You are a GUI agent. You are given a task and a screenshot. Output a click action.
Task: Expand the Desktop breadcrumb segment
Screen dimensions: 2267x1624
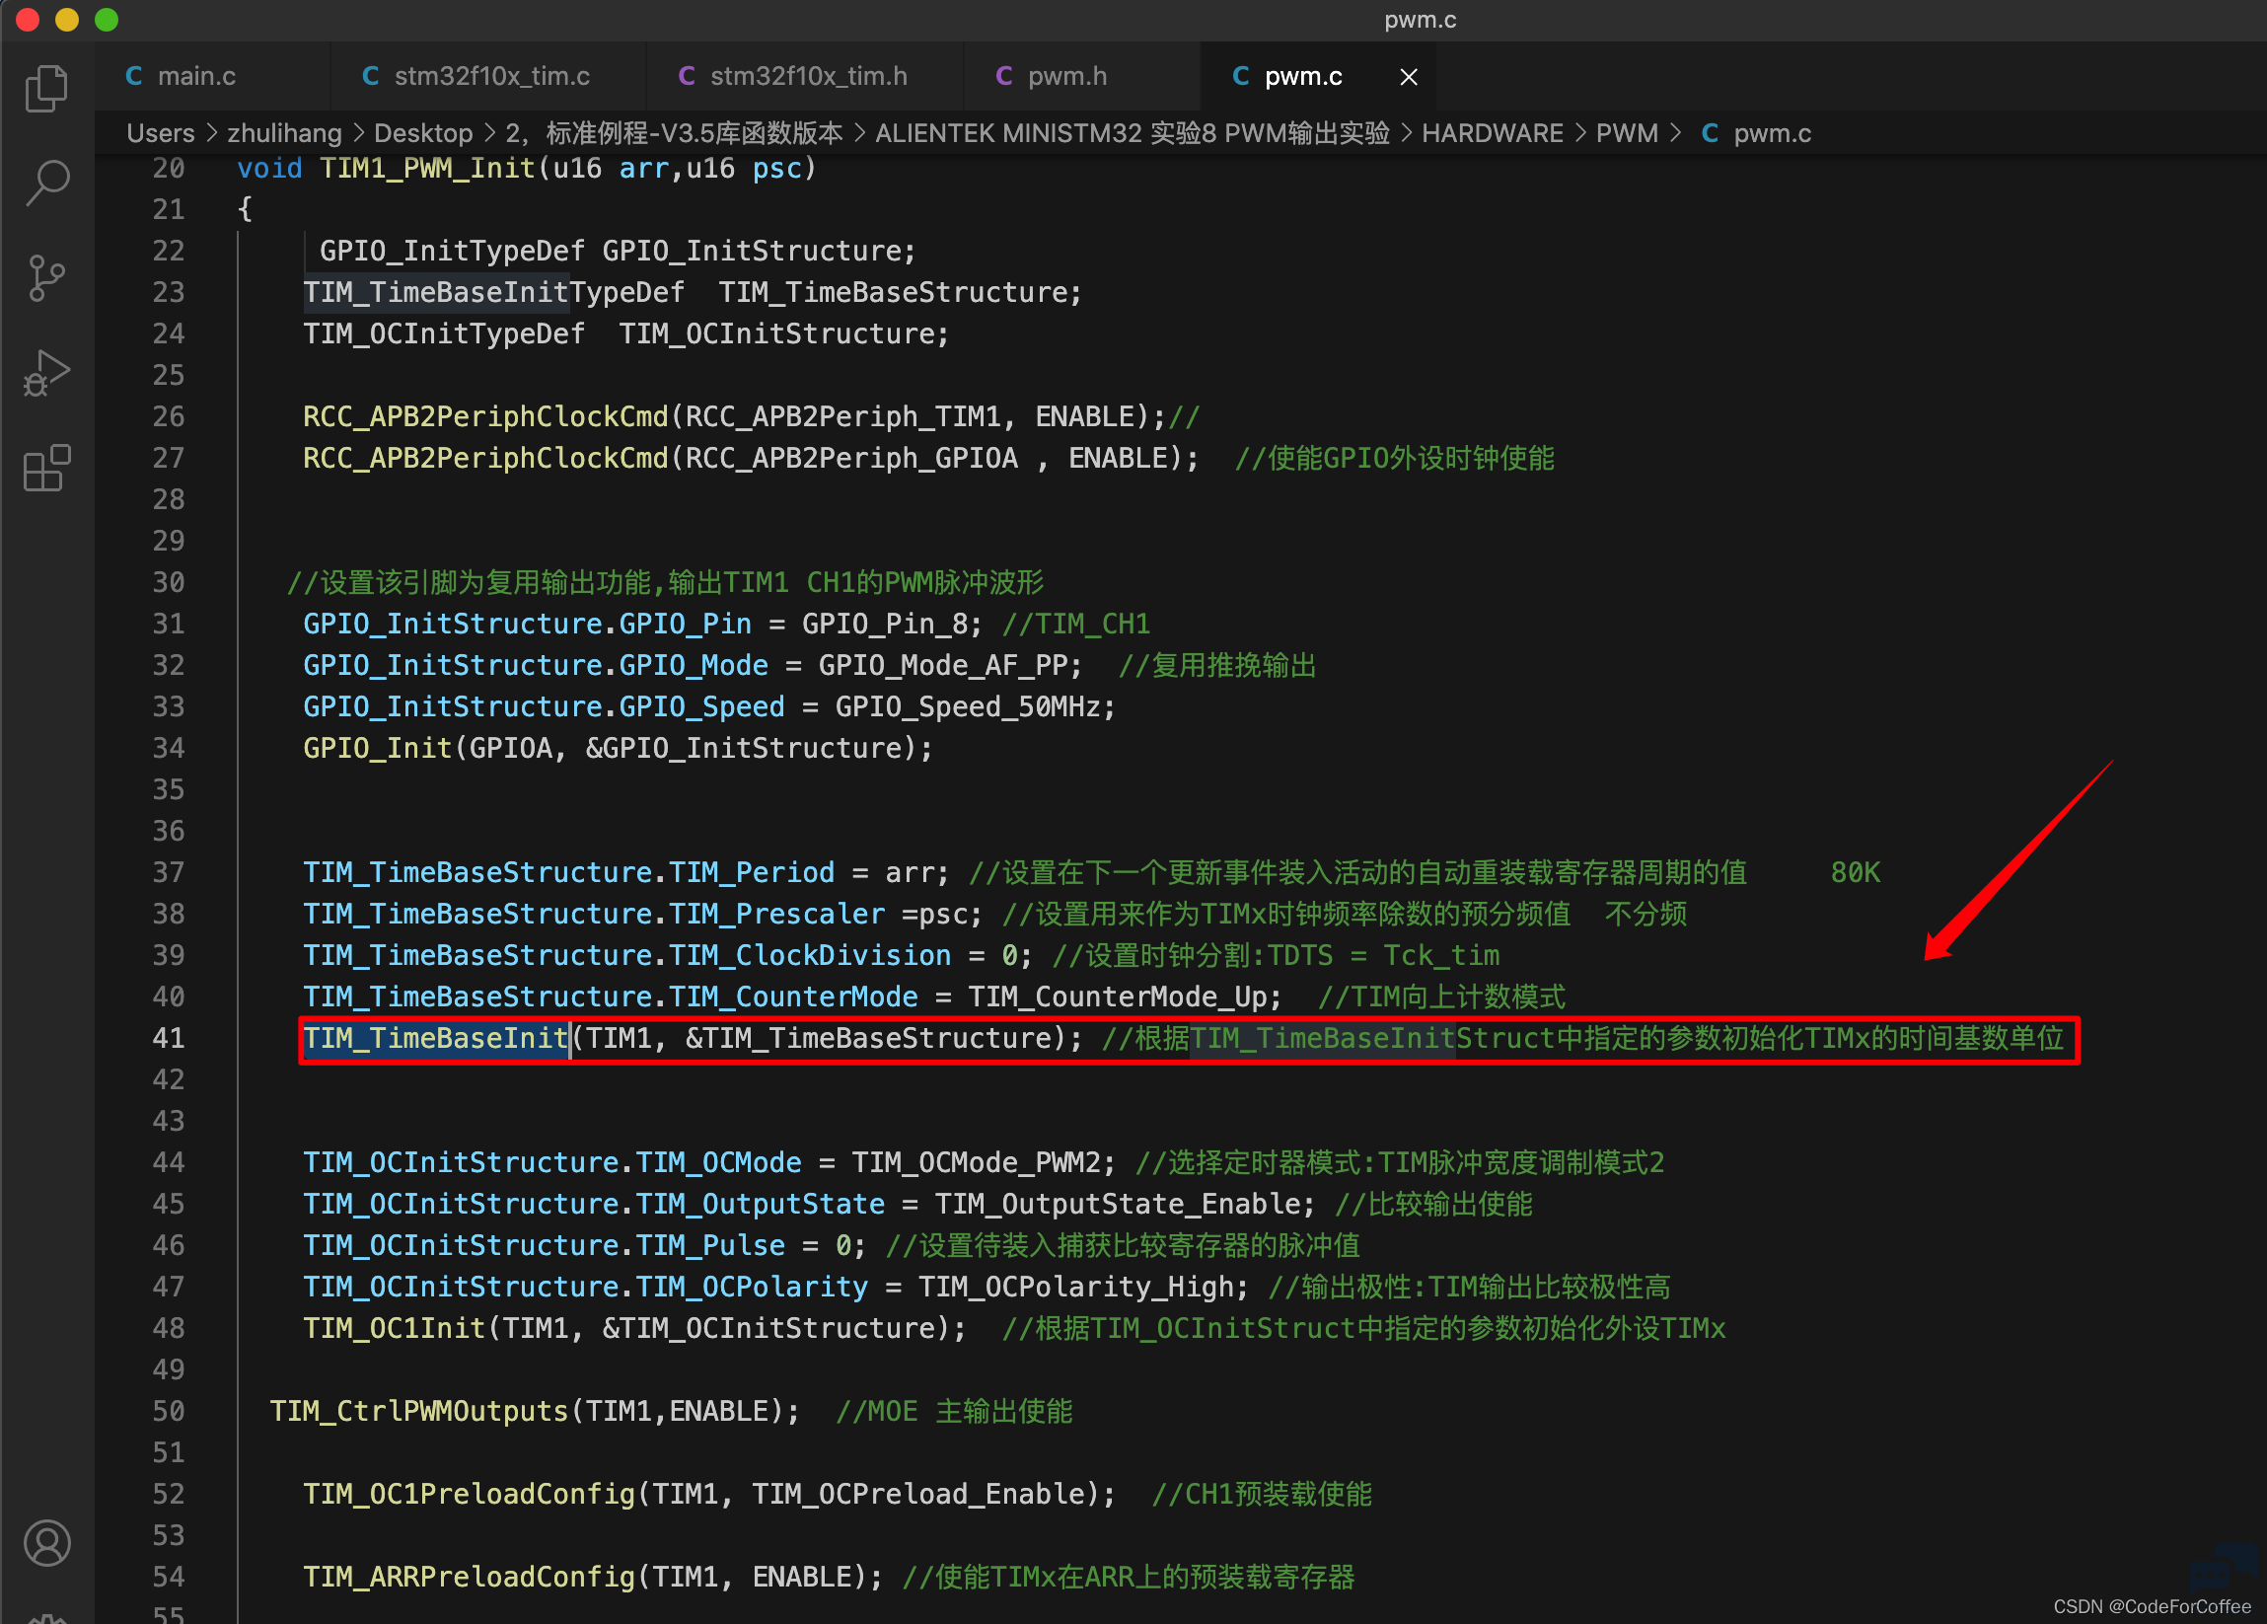click(x=423, y=133)
